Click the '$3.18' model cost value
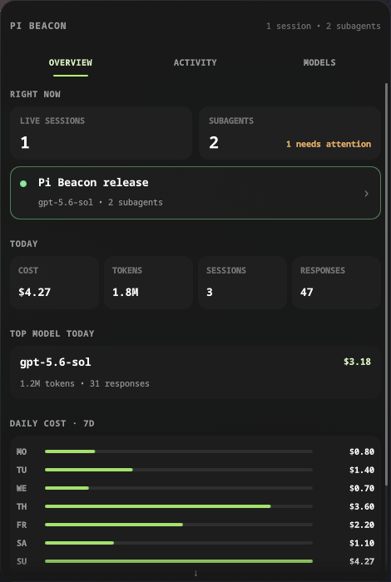Viewport: 391px width, 582px height. (357, 362)
